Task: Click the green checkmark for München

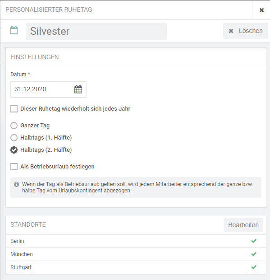Action: coord(254,254)
